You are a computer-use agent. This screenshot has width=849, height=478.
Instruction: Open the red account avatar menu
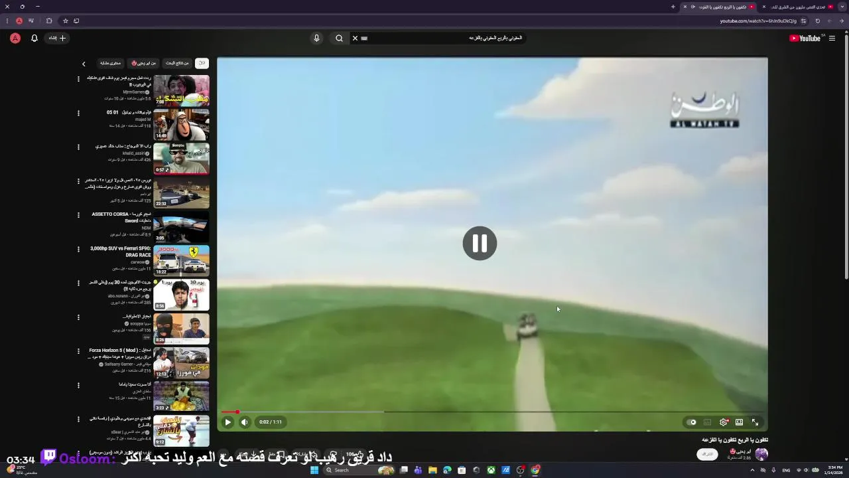[15, 39]
